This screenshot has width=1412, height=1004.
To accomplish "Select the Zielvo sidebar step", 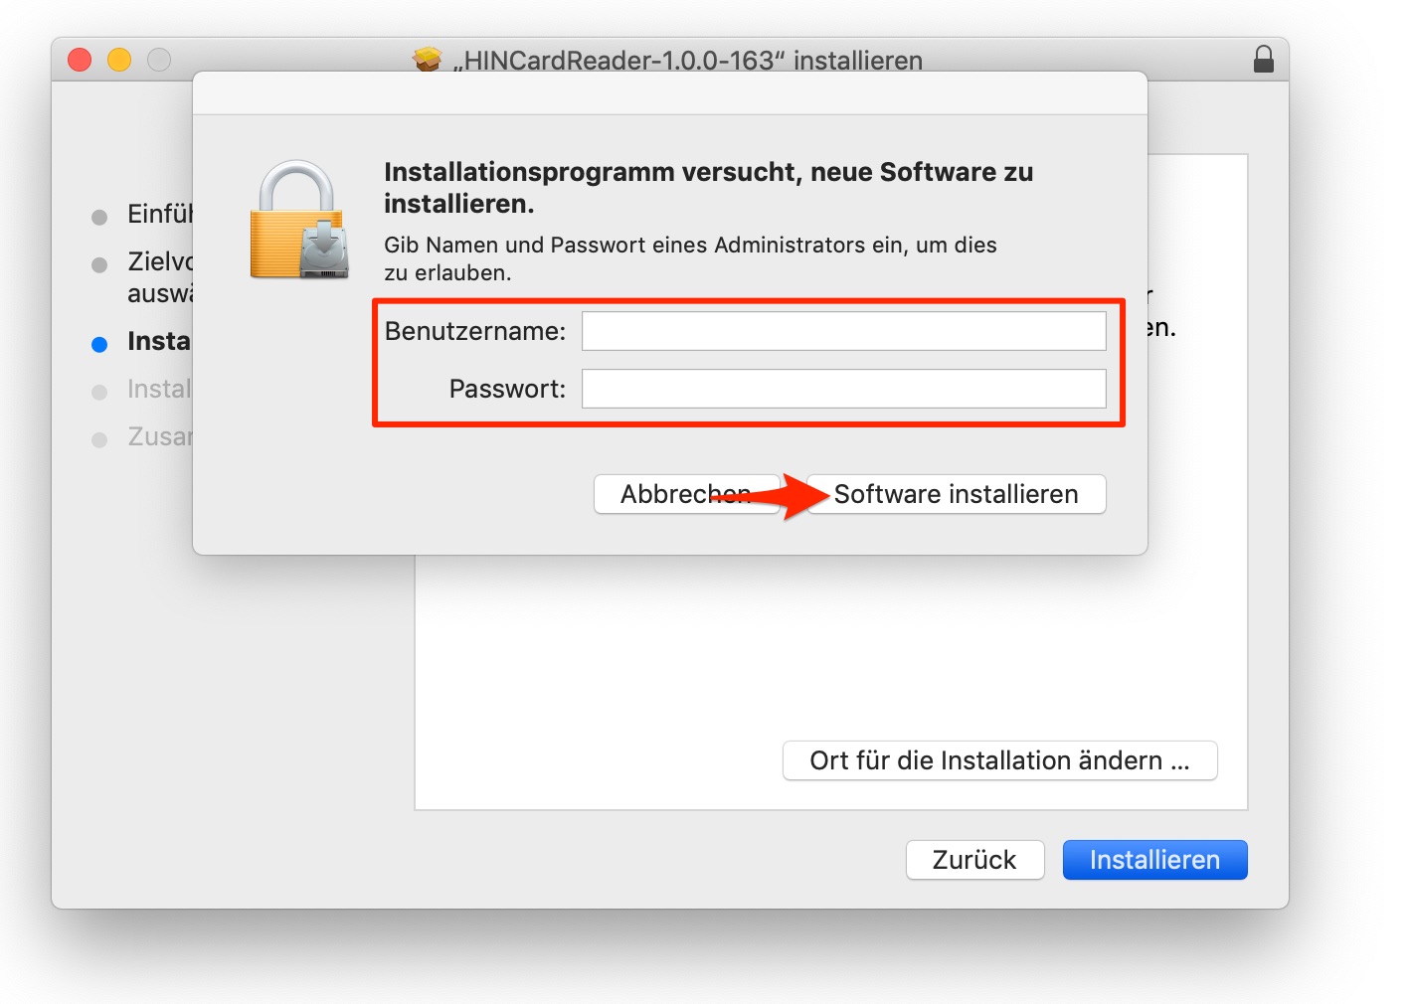I will [x=159, y=277].
